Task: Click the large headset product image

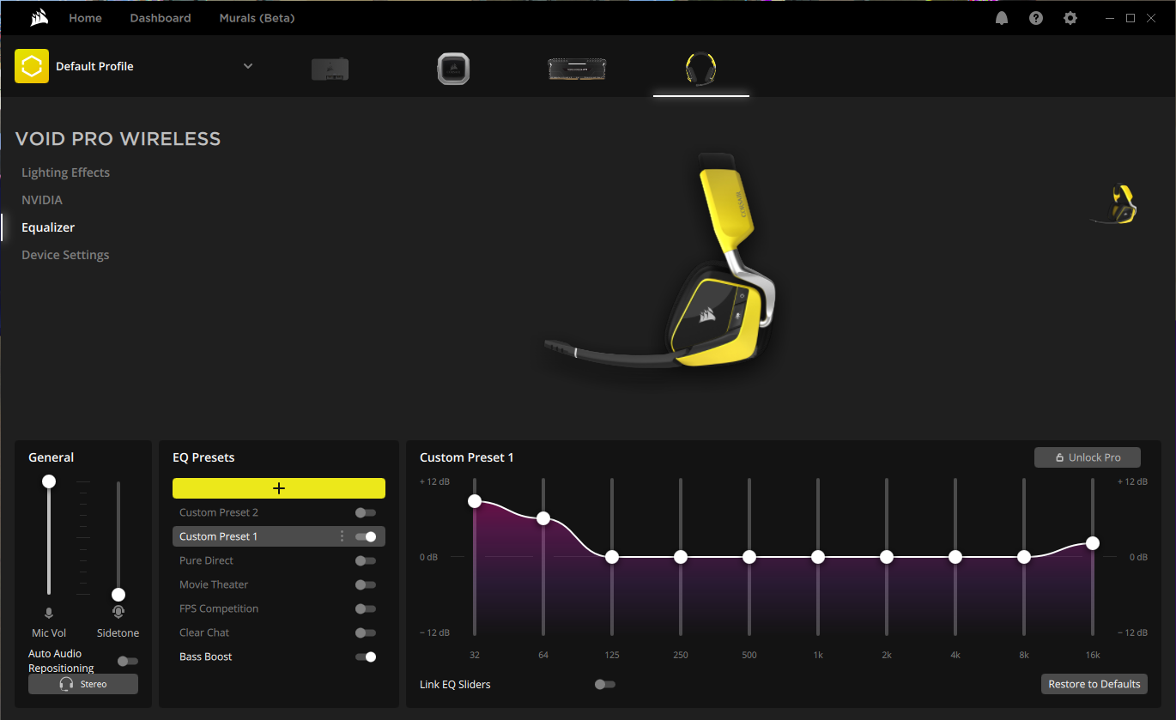Action: (661, 260)
